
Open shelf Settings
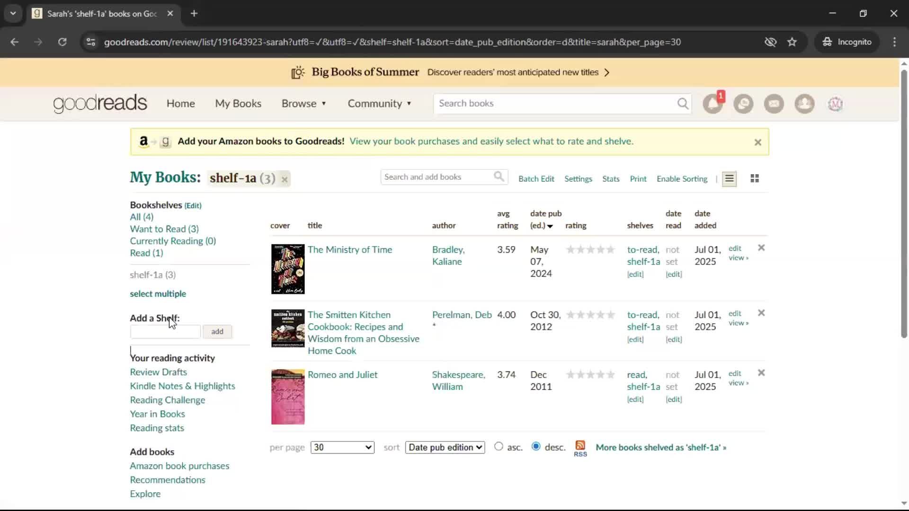578,179
